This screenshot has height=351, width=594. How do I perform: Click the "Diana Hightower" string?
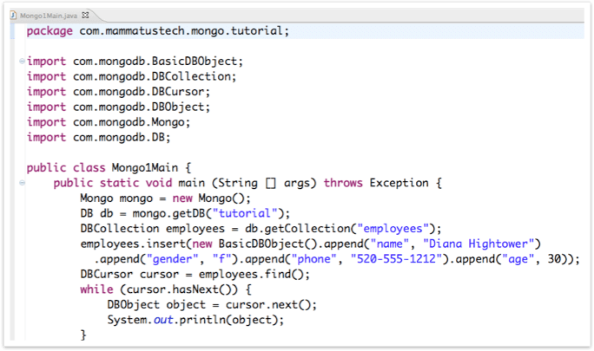(478, 244)
